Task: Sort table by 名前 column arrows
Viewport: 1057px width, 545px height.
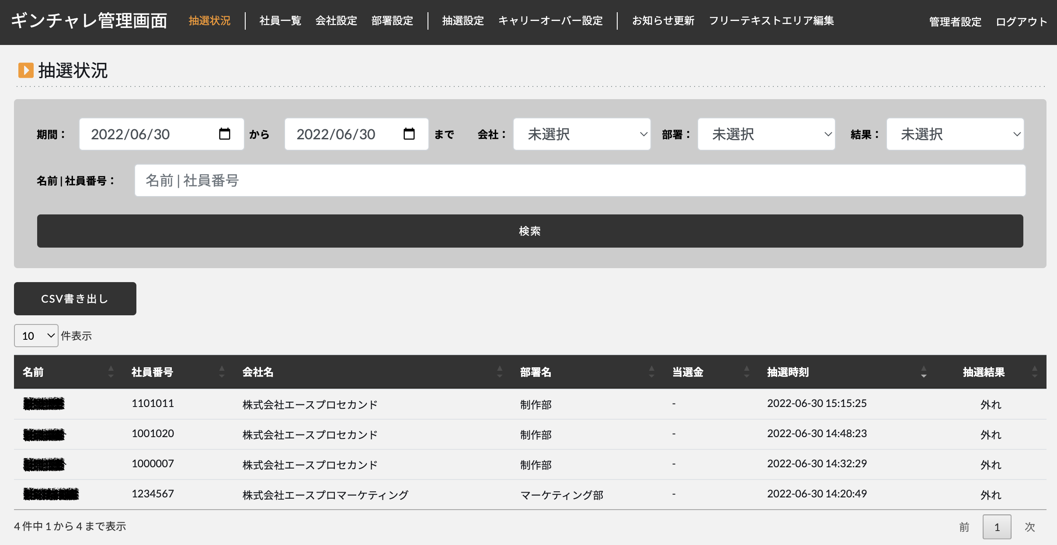Action: (x=111, y=372)
